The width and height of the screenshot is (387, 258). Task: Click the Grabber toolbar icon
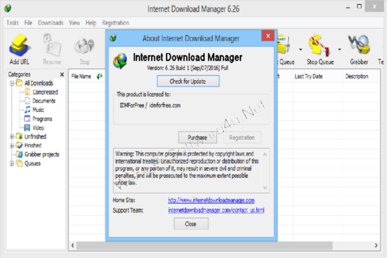359,50
